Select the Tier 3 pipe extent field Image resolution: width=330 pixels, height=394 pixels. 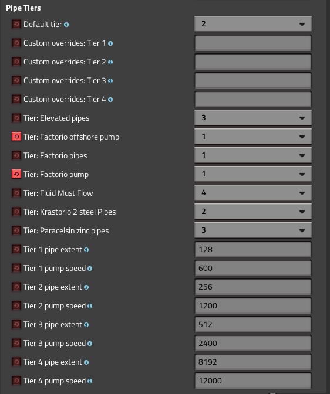click(x=253, y=324)
